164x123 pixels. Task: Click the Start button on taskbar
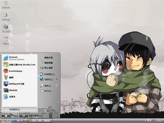(x=6, y=121)
